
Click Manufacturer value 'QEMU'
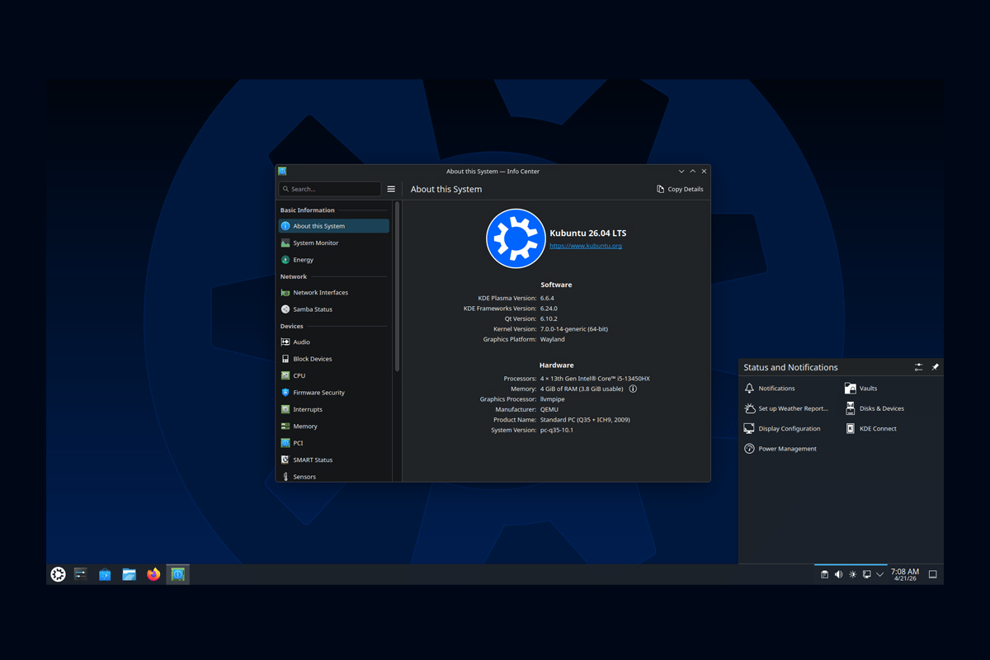[x=549, y=409]
